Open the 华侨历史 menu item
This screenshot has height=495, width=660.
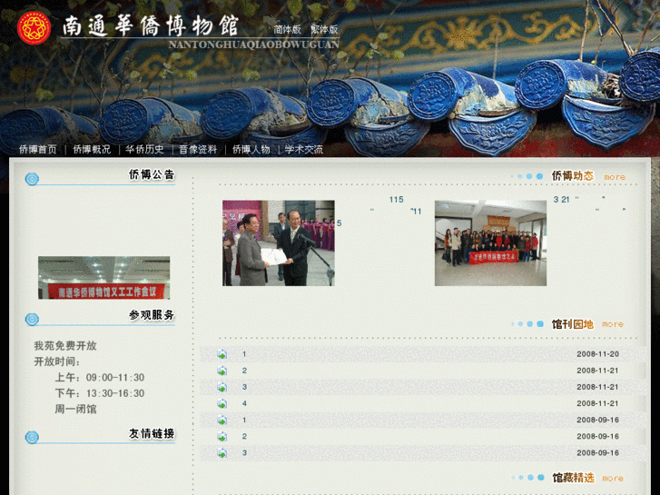coord(144,149)
